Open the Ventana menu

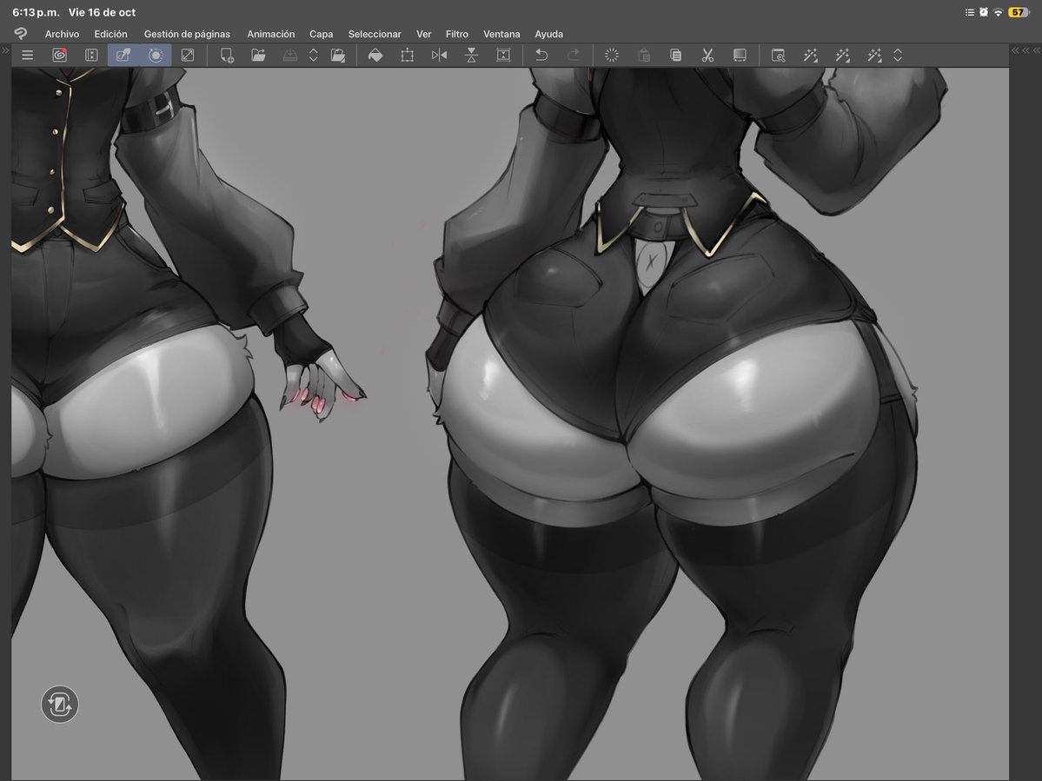click(x=501, y=34)
